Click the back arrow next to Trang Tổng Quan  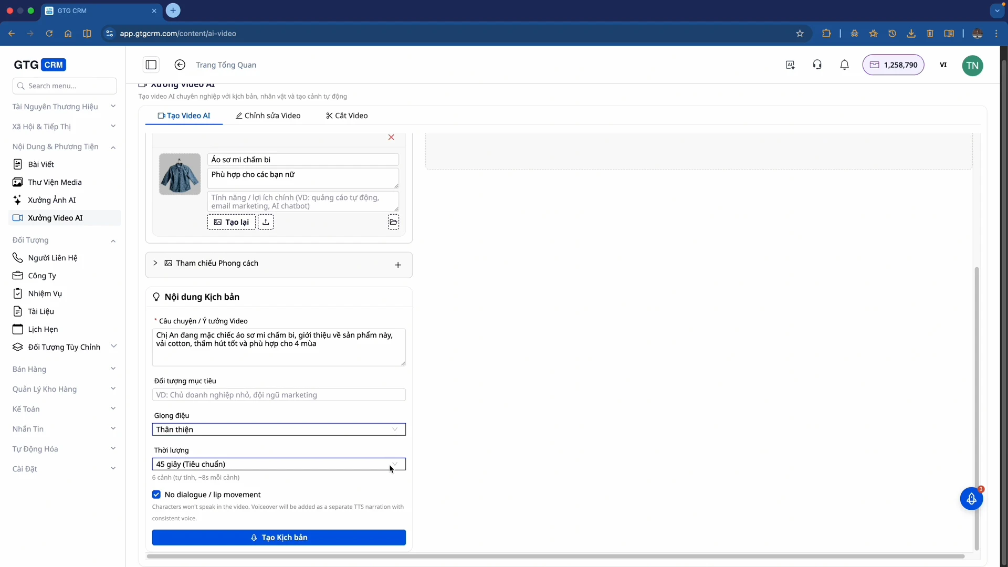click(x=180, y=65)
